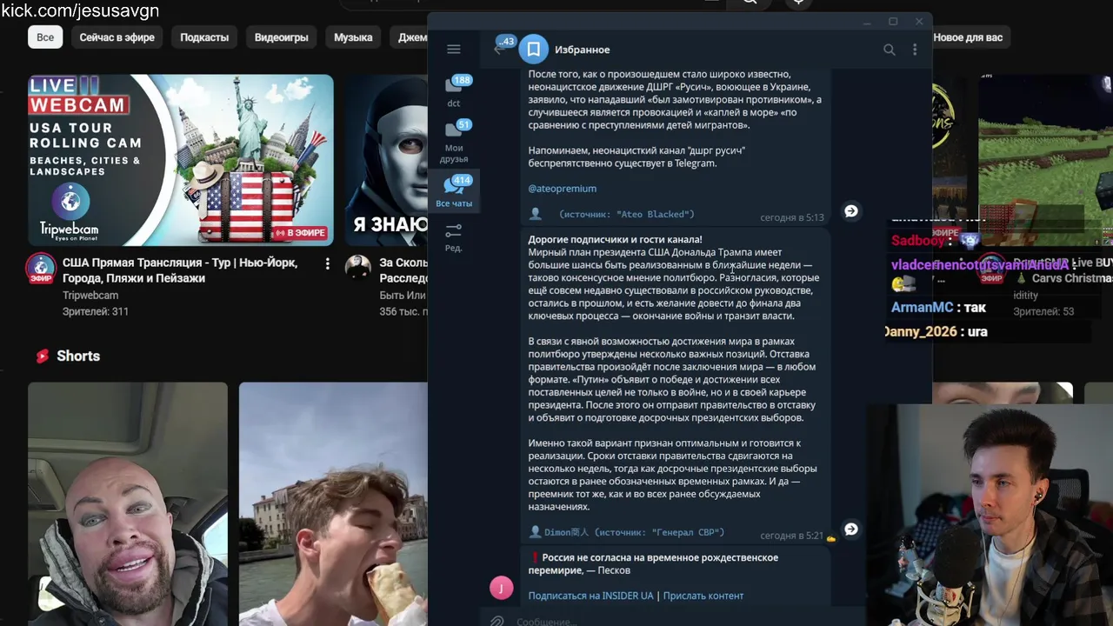Screen dimensions: 1113x626
Task: Click the Прислать контент link
Action: (703, 596)
